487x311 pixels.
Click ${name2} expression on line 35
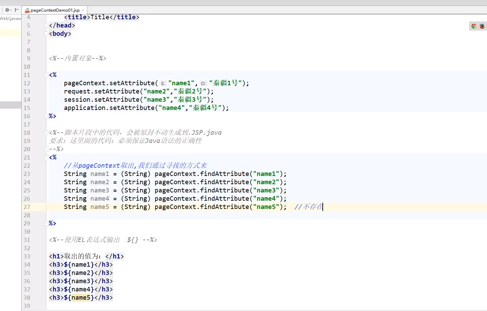pos(79,273)
